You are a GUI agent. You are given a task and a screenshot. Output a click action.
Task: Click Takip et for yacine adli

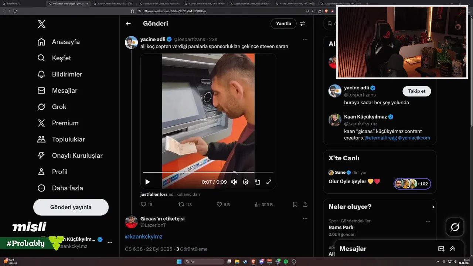[x=416, y=91]
